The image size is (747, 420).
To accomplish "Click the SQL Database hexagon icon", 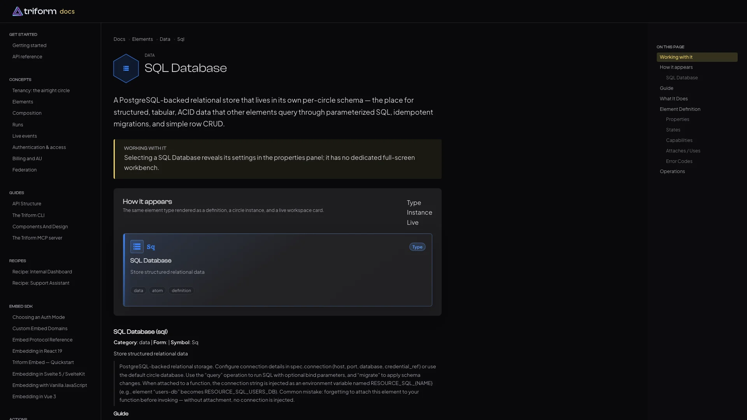I will (126, 68).
